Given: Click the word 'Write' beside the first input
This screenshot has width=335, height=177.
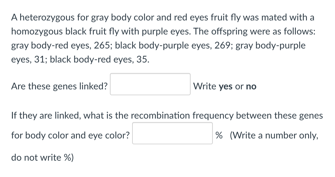Looking at the screenshot, I should [x=205, y=86].
